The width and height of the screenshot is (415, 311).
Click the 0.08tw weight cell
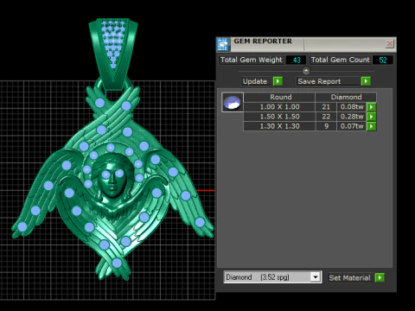coord(352,107)
